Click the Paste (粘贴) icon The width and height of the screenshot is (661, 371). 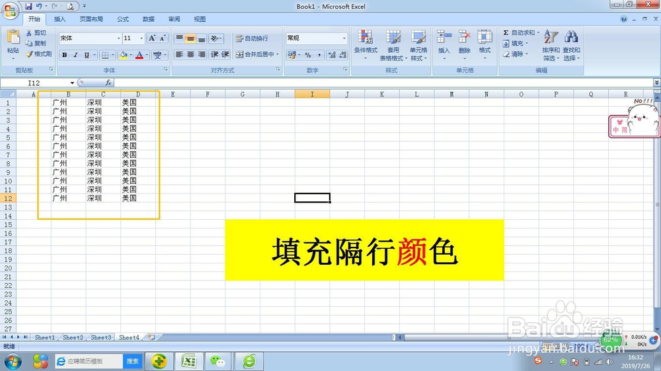[x=13, y=37]
